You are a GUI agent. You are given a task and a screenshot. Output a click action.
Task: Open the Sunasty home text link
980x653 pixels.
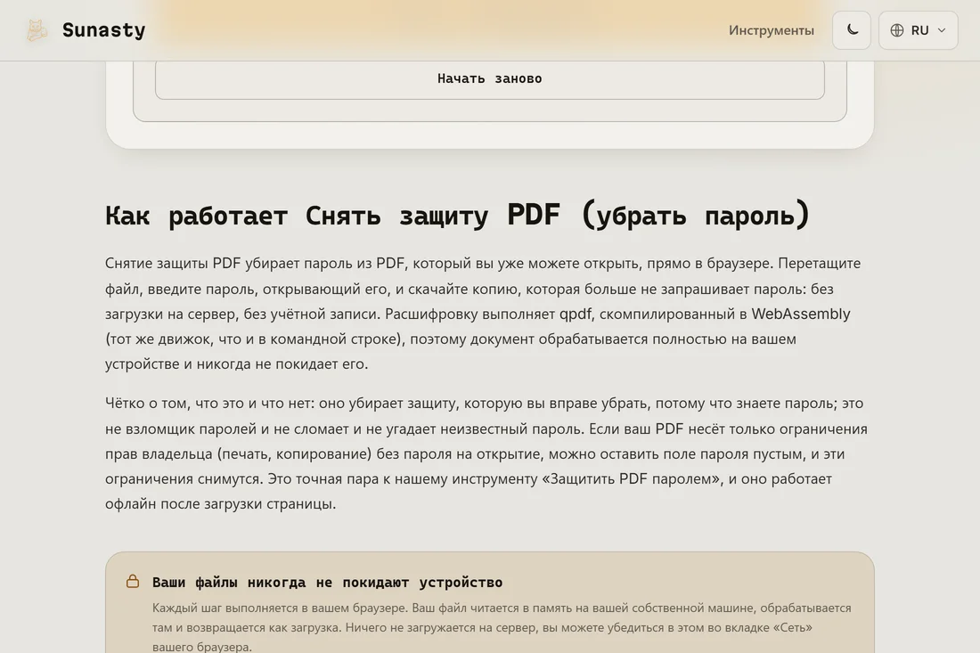103,30
